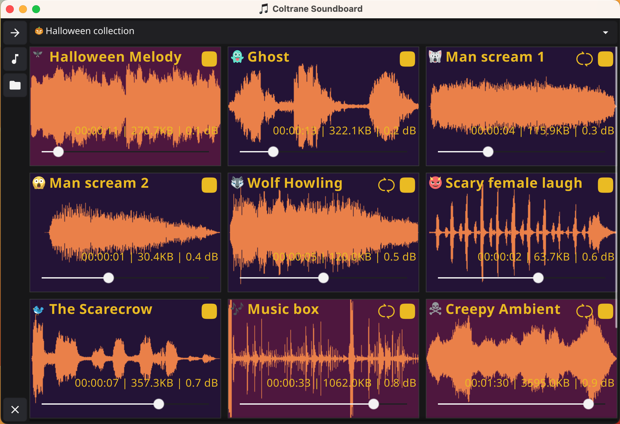This screenshot has width=620, height=424.
Task: Toggle the yellow button on Scary female laugh
Action: click(605, 185)
